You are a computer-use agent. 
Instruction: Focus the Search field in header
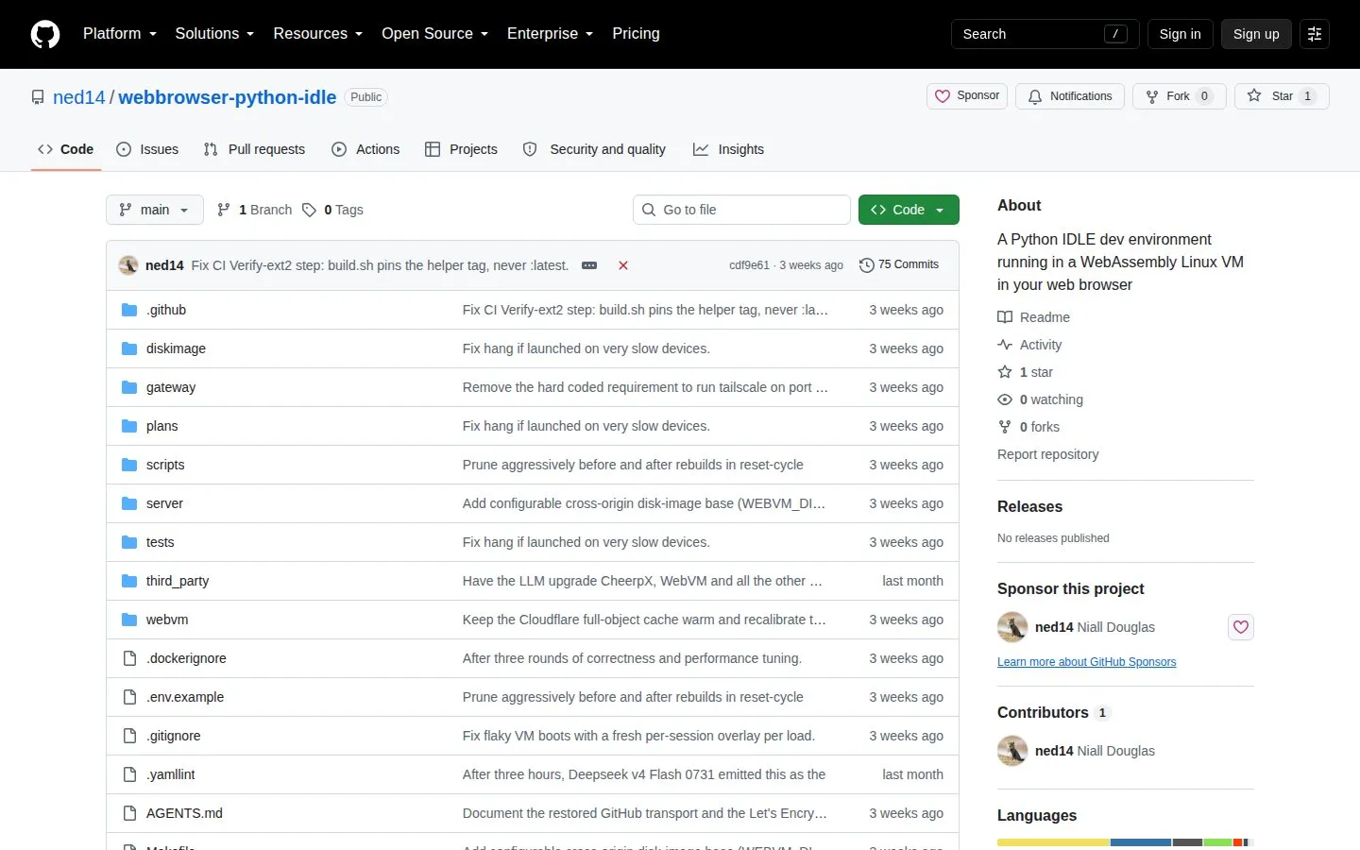tap(1045, 34)
